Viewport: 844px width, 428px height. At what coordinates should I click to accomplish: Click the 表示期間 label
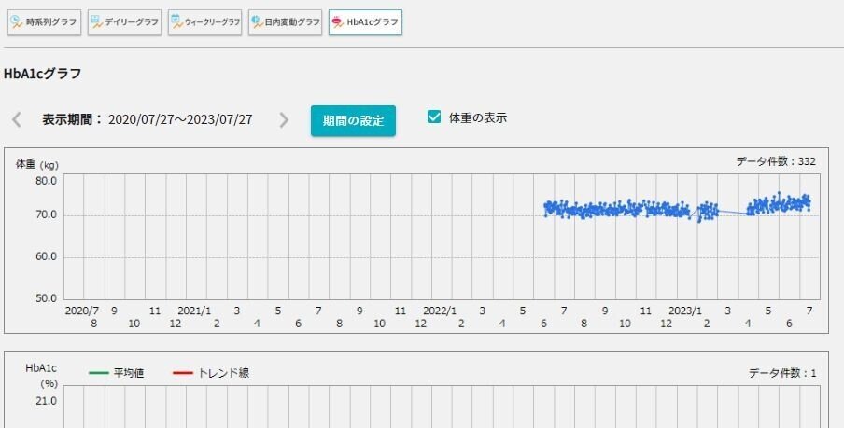(72, 119)
